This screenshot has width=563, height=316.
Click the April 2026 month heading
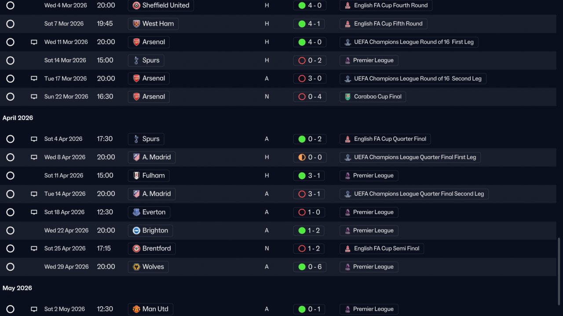coord(18,118)
